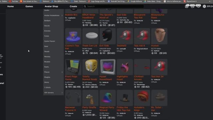Open the Trash Can Lid thumbnail

[91, 36]
